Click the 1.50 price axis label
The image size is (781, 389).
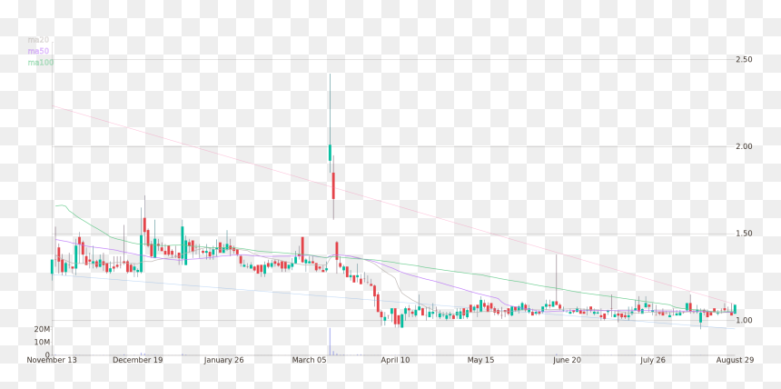[x=744, y=234]
